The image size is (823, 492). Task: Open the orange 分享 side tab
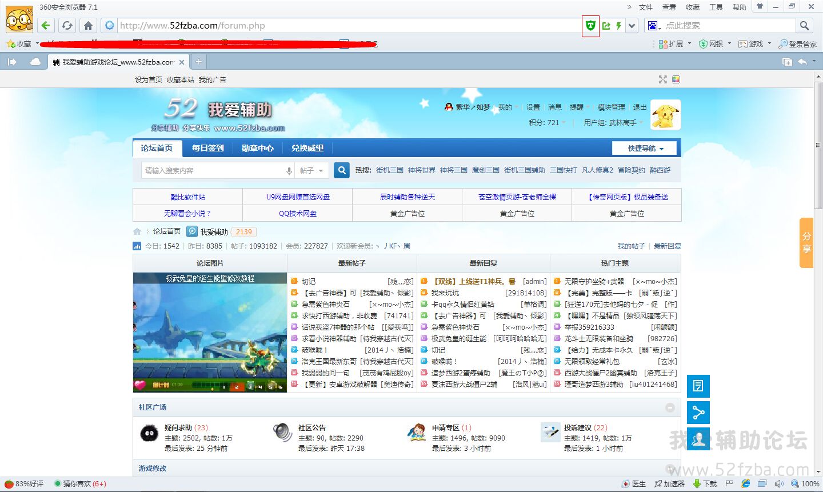coord(806,243)
